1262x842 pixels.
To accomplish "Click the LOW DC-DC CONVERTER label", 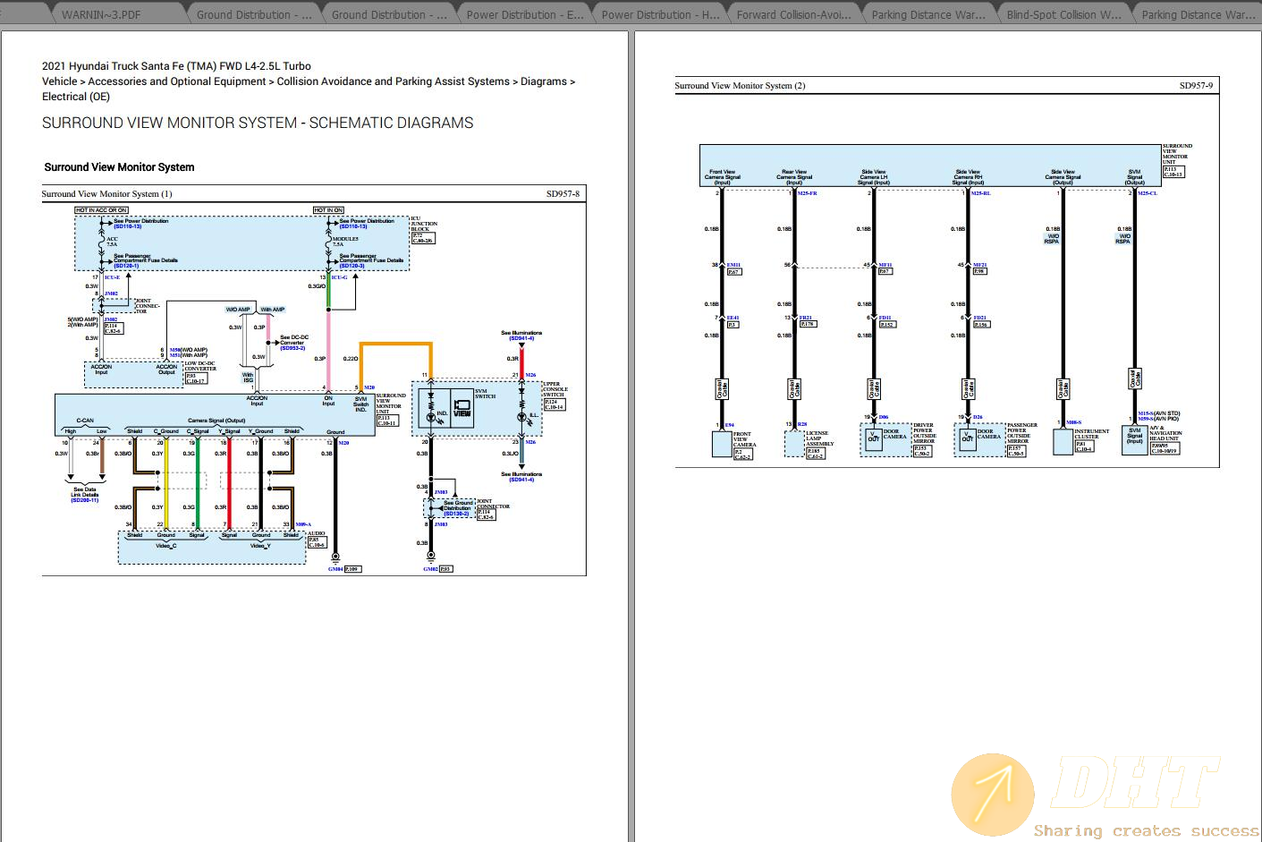I will pos(200,366).
